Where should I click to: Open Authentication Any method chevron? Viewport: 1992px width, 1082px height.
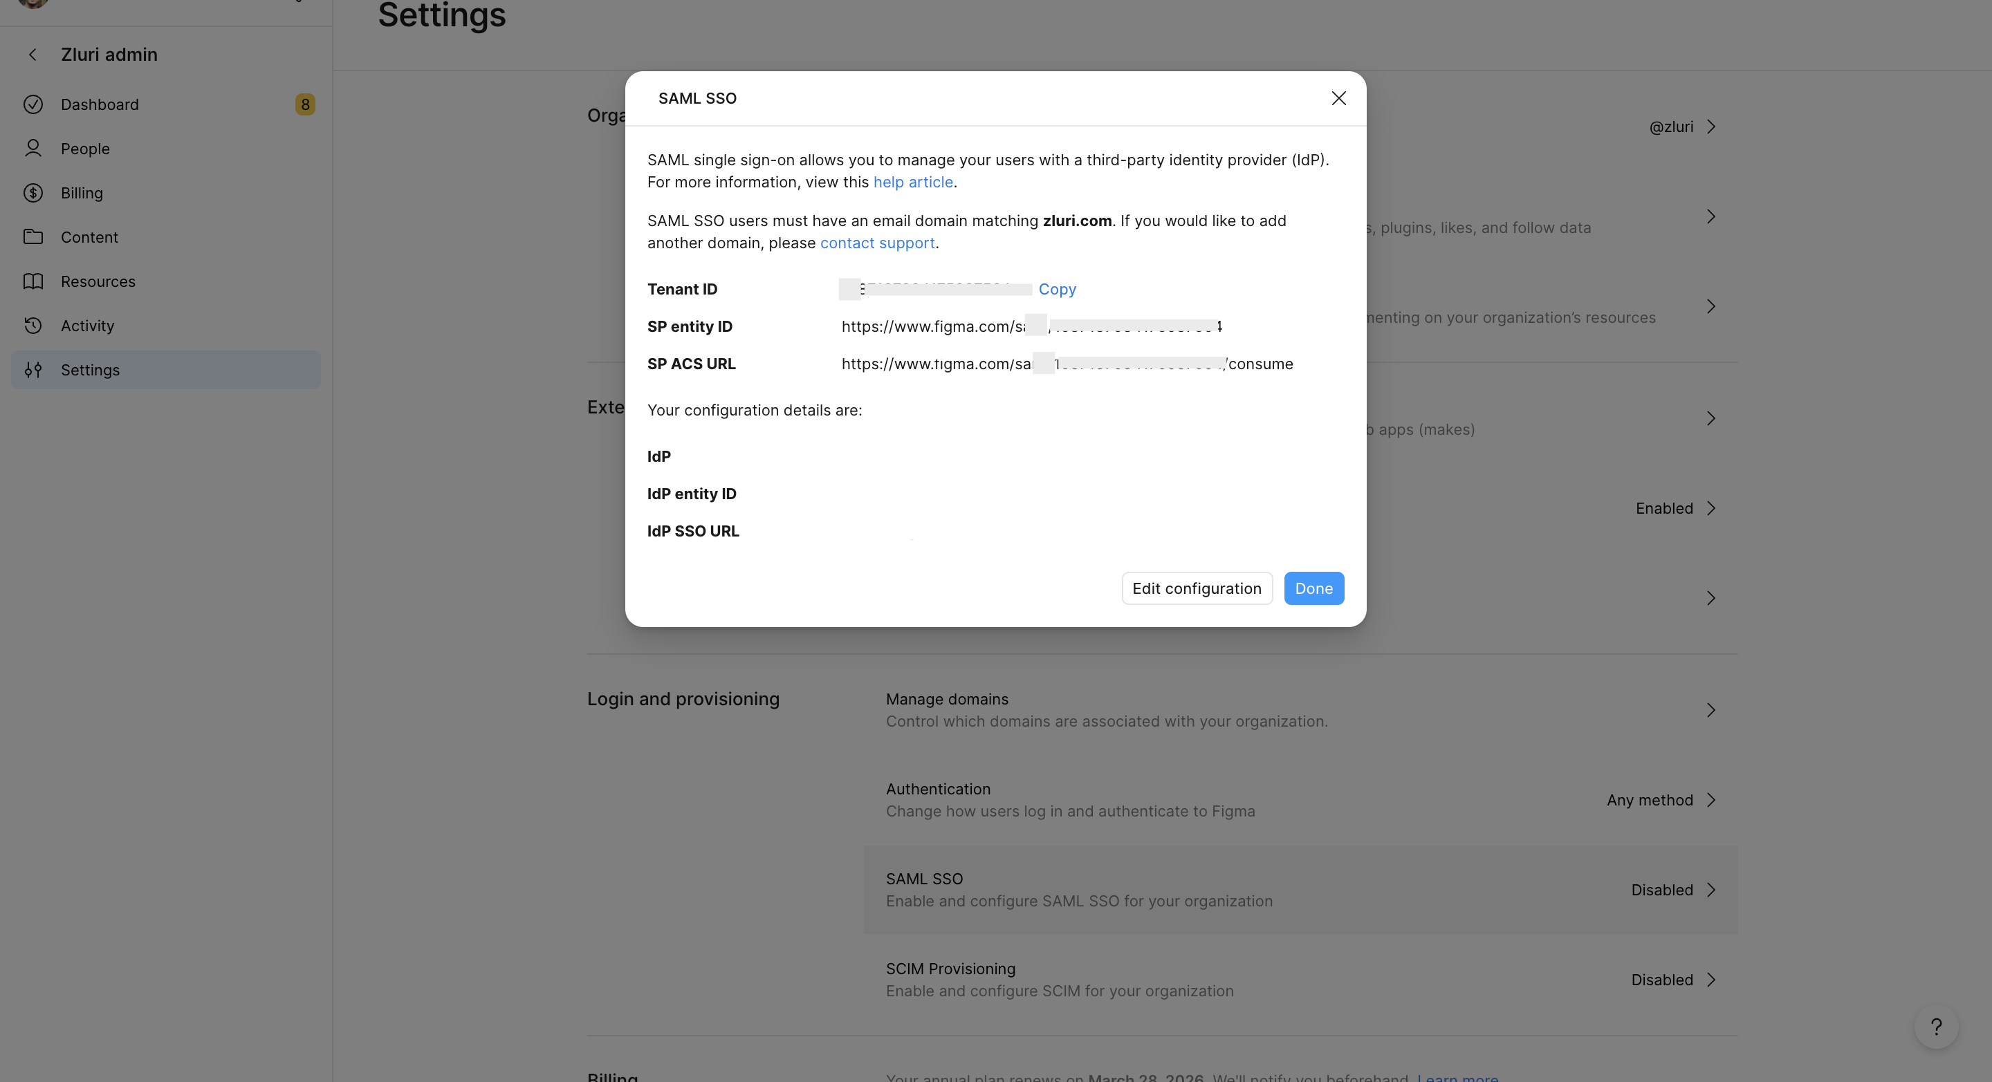click(x=1710, y=800)
